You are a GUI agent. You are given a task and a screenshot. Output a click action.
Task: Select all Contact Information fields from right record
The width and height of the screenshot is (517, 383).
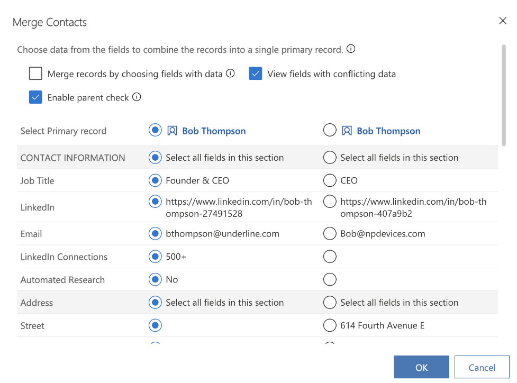coord(330,157)
